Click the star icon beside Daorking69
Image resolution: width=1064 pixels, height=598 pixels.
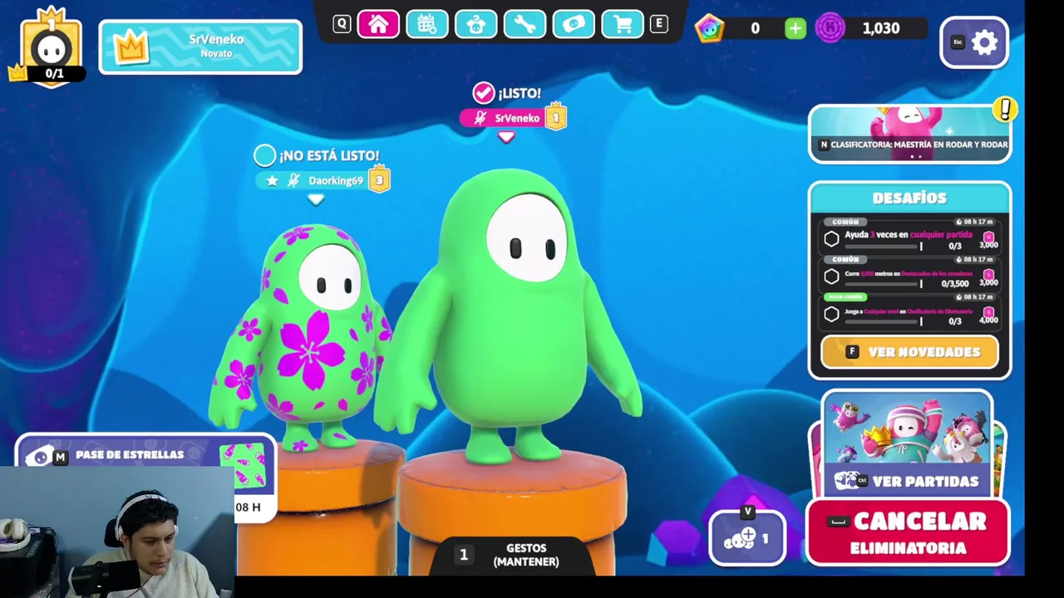[272, 180]
